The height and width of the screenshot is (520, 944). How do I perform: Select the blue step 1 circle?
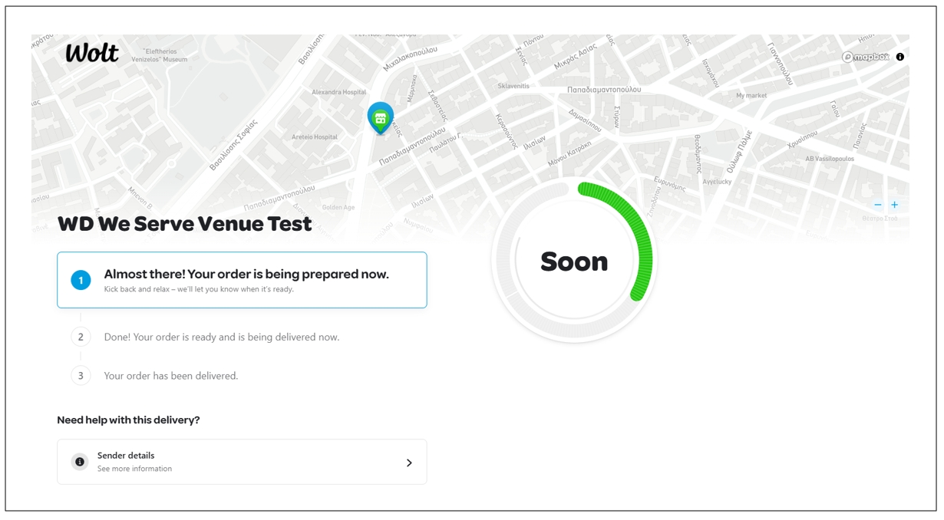tap(81, 281)
